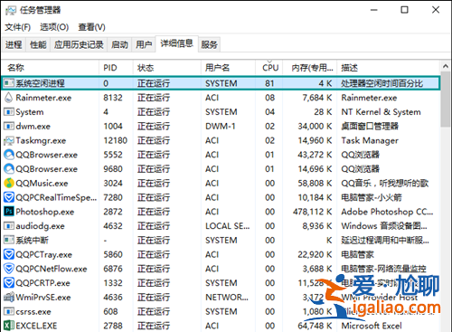Viewport: 452px width, 332px height.
Task: Click the System process icon
Action: point(9,112)
